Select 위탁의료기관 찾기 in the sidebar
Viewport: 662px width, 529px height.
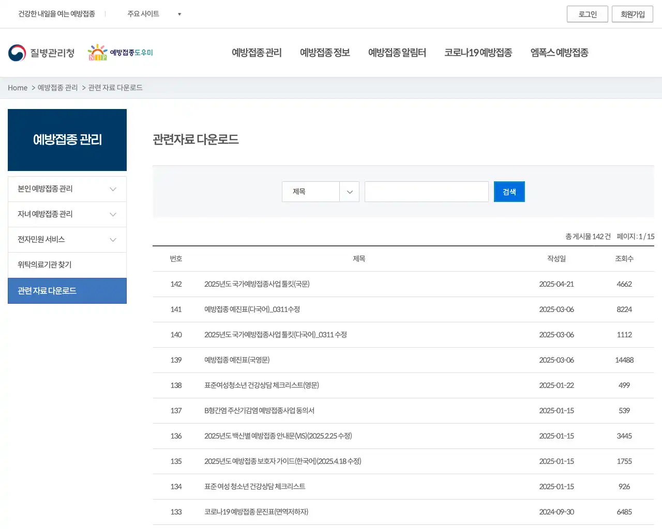67,264
